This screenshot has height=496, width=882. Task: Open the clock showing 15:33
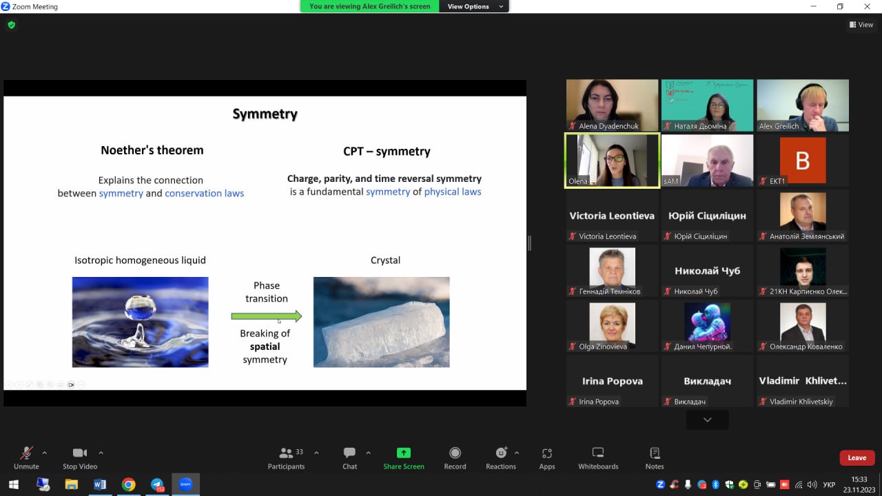point(859,484)
